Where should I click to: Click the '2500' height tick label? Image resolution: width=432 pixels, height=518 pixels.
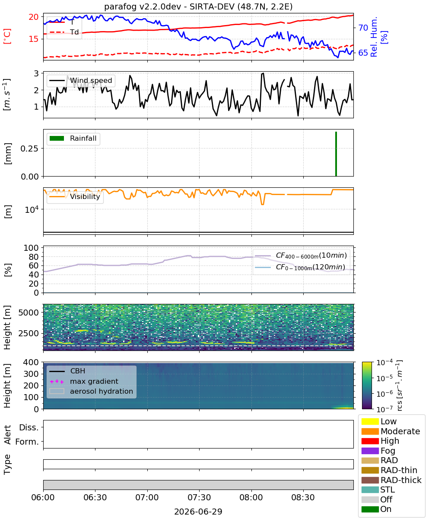tap(29, 334)
